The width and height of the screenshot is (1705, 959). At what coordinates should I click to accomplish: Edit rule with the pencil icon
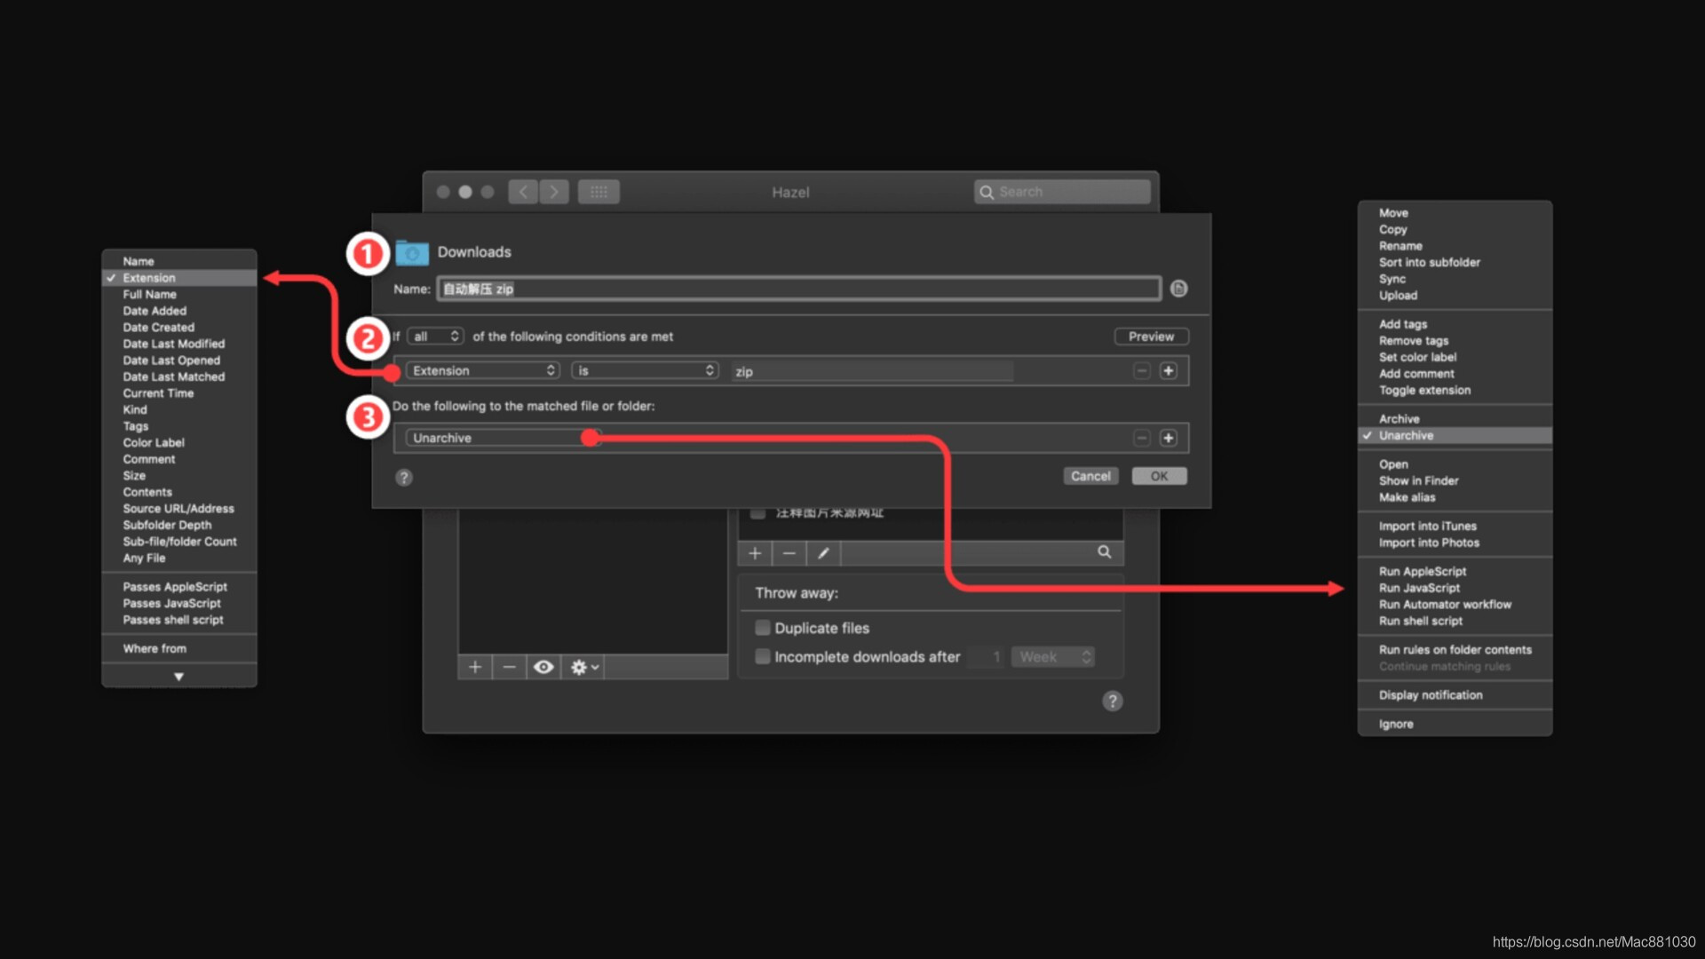823,553
